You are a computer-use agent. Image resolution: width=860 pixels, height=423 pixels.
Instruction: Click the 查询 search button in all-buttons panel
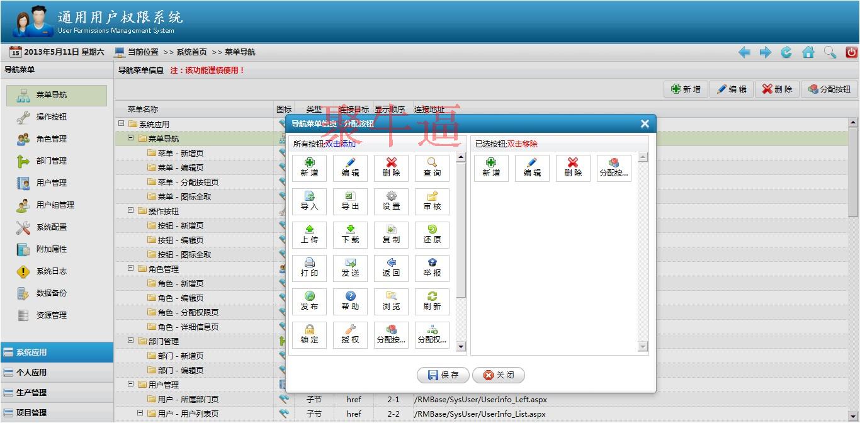coord(432,168)
